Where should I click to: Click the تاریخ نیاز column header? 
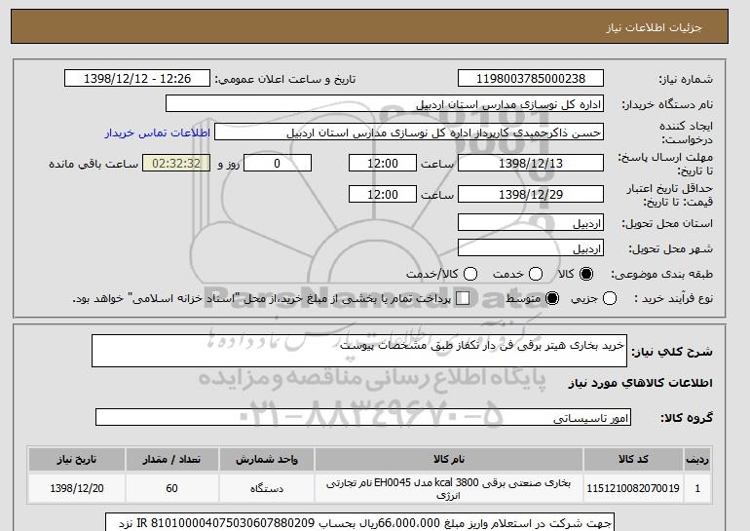[77, 459]
